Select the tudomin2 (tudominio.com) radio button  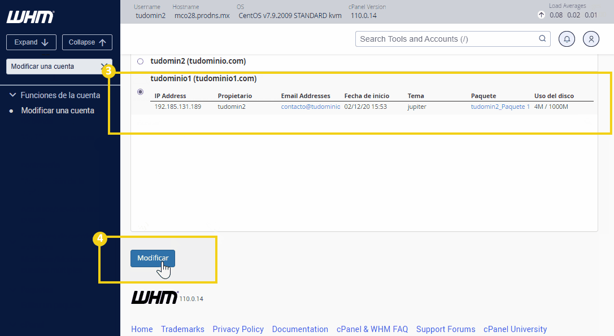140,61
